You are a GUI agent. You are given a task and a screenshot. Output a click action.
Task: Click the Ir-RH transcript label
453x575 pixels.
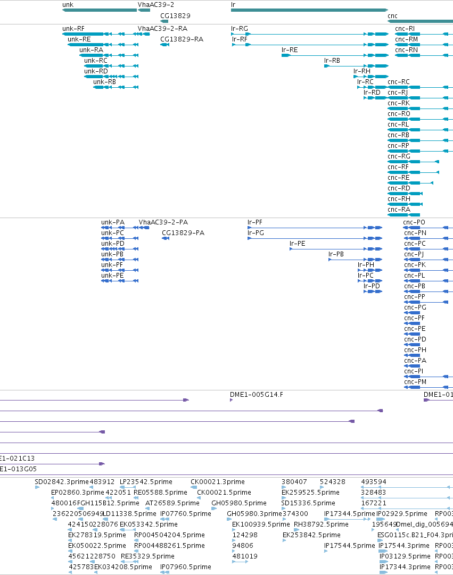362,71
